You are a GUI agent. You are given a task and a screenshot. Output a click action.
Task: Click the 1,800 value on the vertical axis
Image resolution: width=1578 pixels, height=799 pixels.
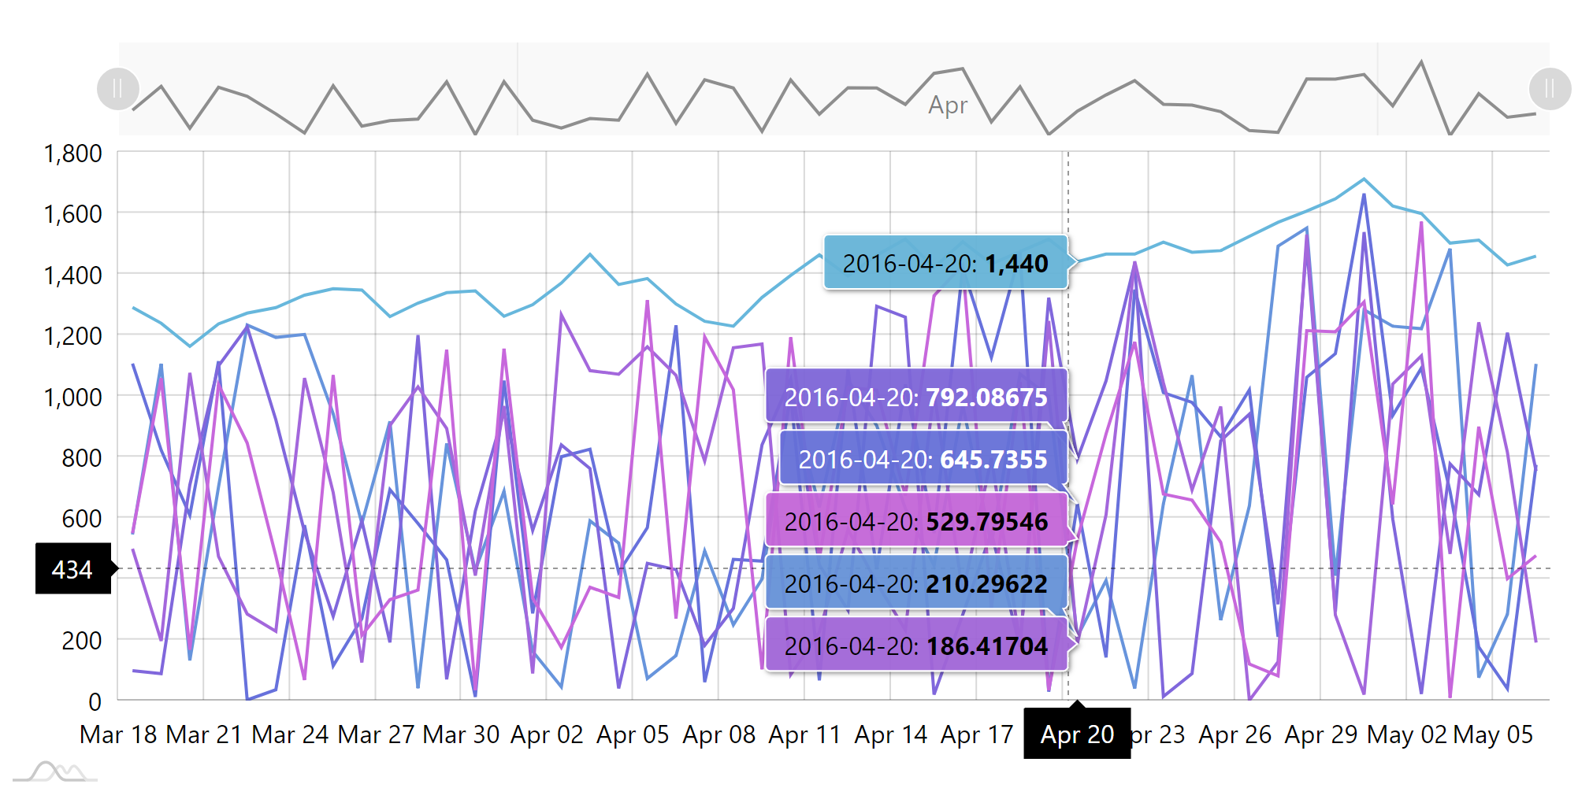point(73,154)
